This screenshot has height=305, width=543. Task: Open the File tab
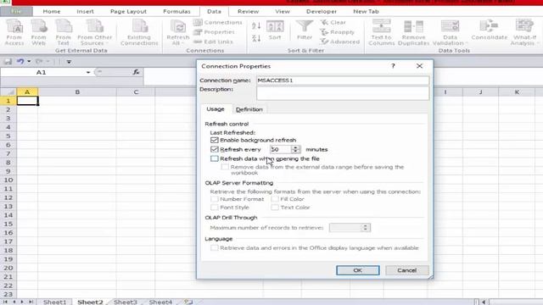(16, 11)
